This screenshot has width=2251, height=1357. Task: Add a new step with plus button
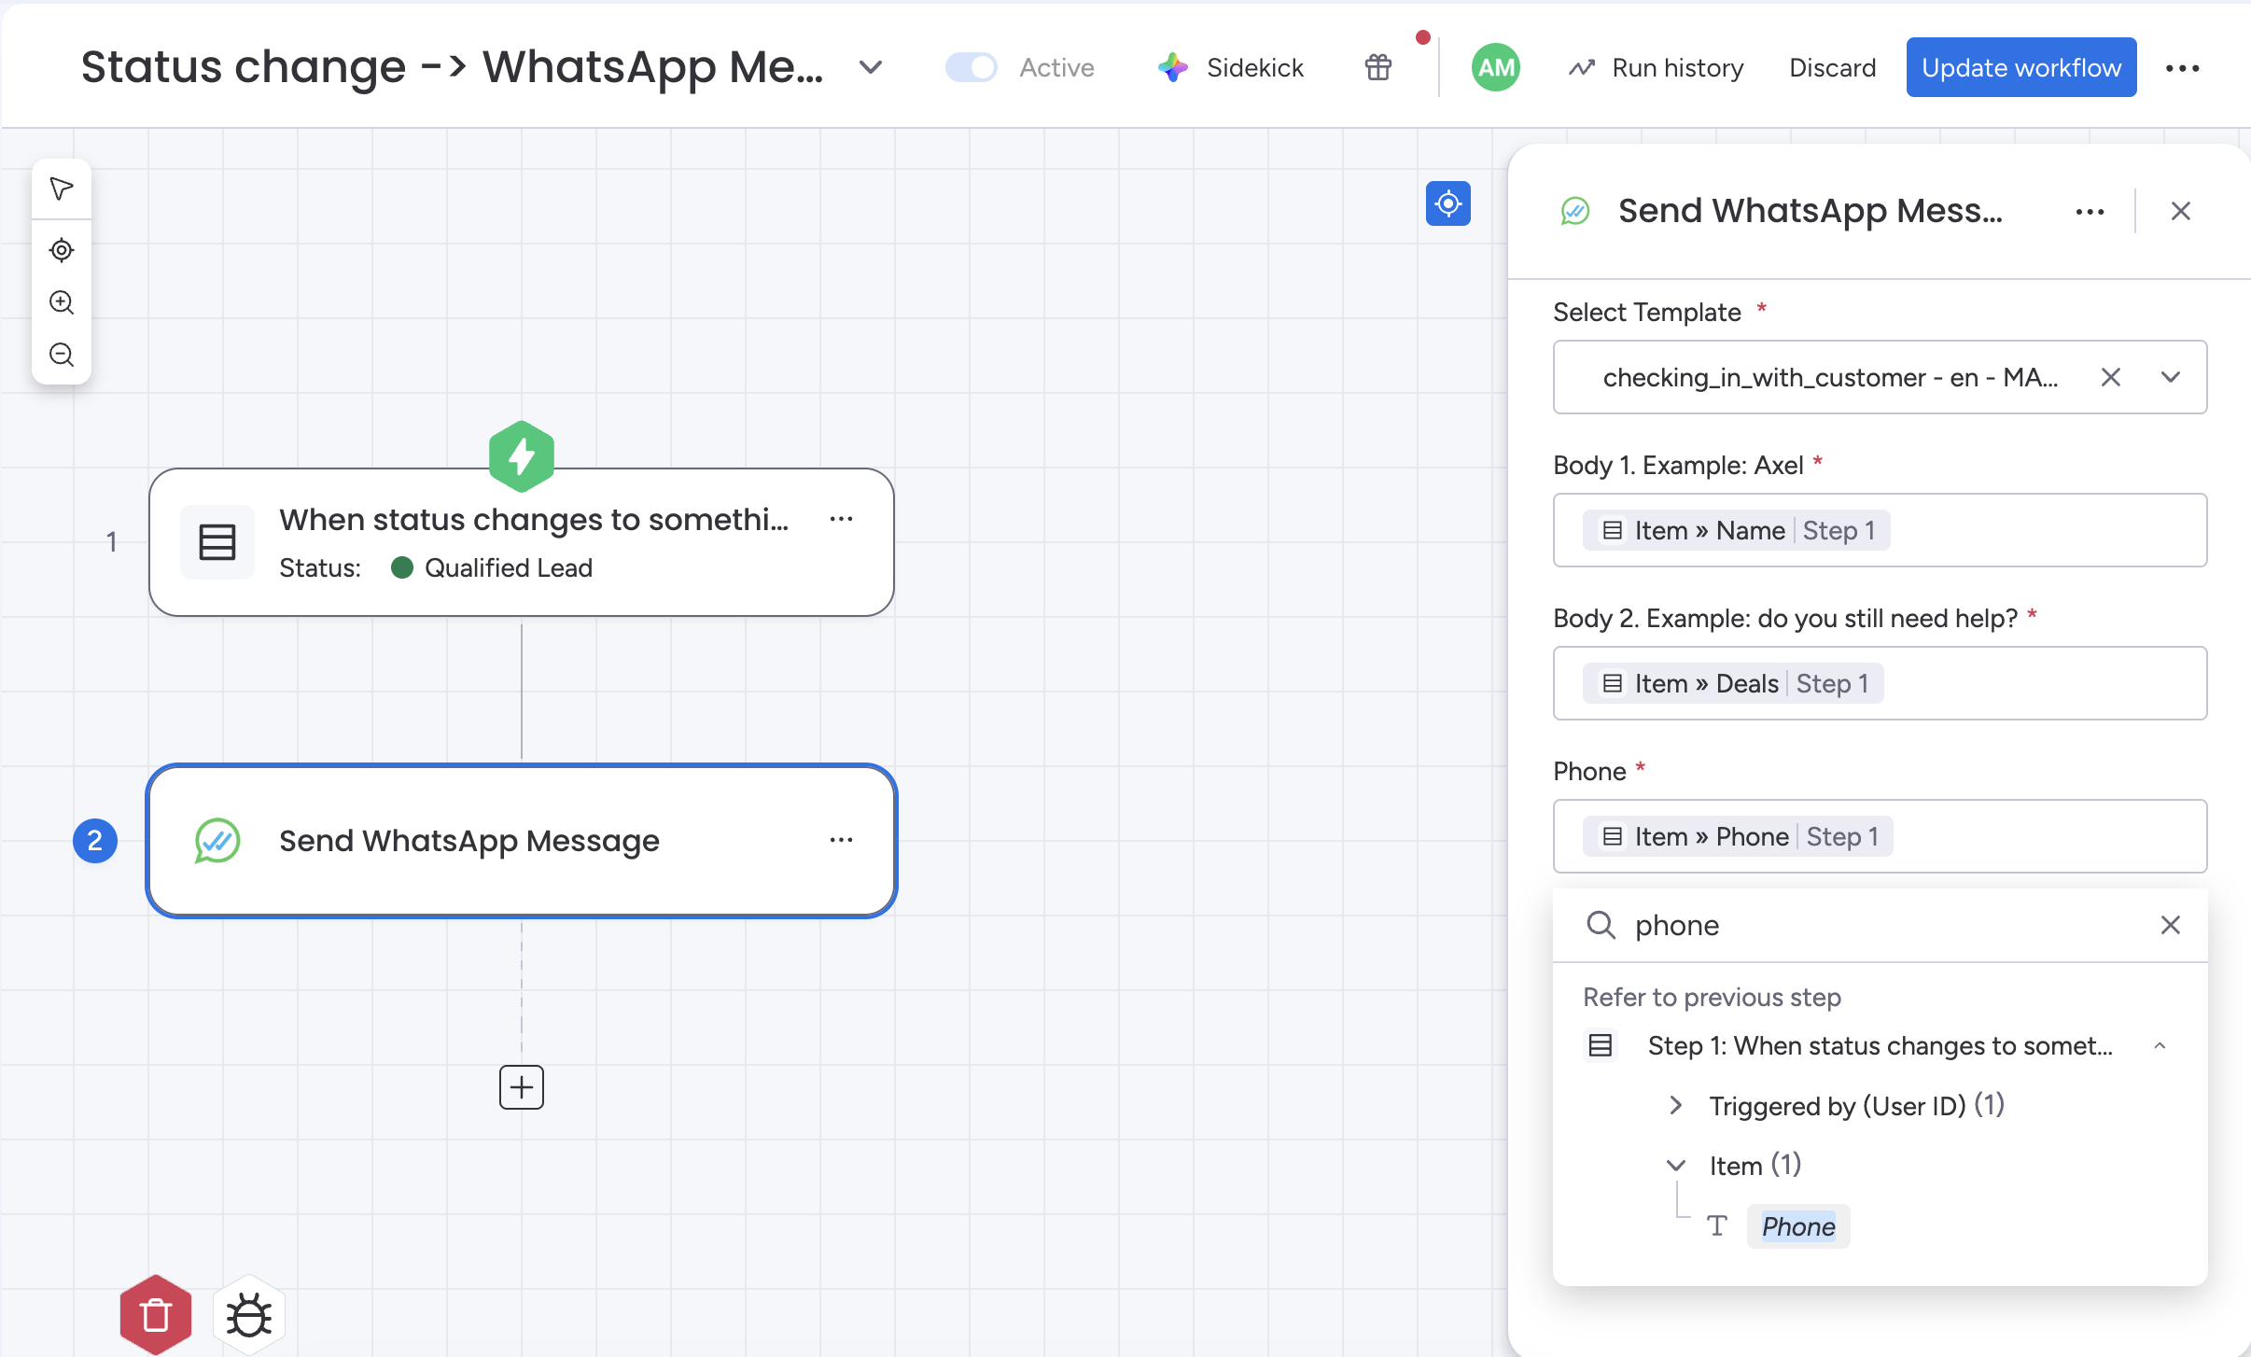point(522,1087)
